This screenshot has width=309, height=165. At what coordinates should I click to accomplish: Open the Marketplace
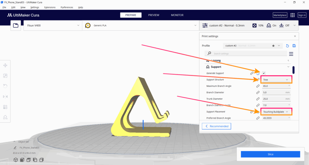click(x=280, y=15)
